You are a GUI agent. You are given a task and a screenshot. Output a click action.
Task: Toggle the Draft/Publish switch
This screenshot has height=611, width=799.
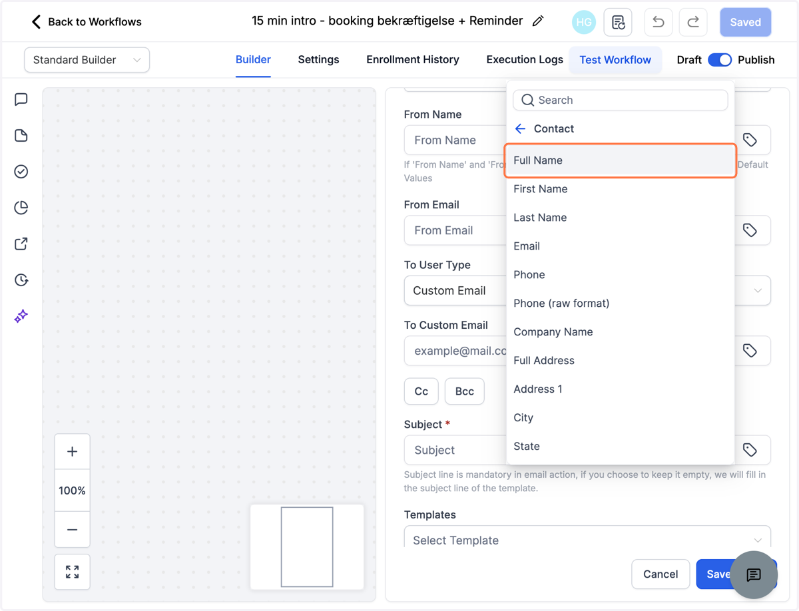click(x=720, y=60)
